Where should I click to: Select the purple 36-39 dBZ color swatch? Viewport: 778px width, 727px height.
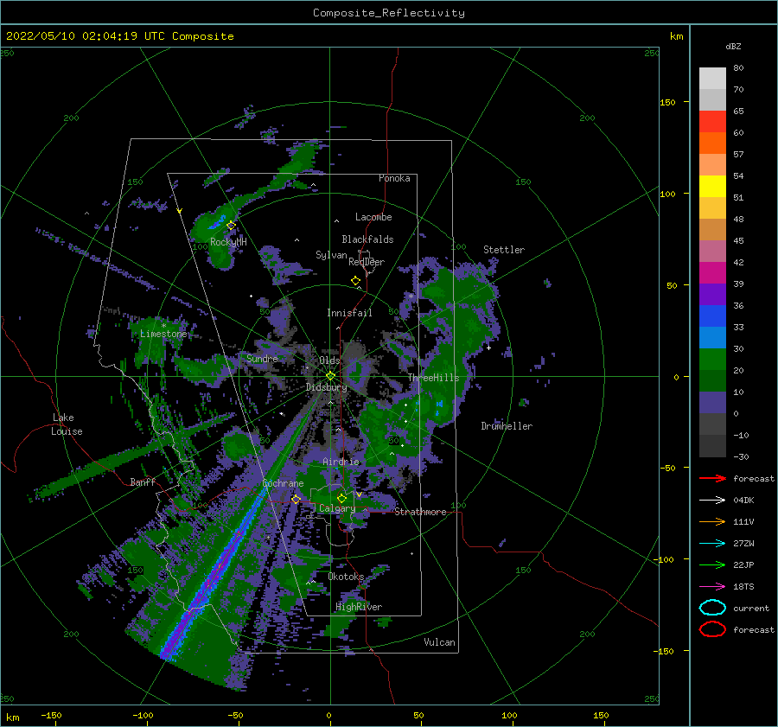coord(712,294)
